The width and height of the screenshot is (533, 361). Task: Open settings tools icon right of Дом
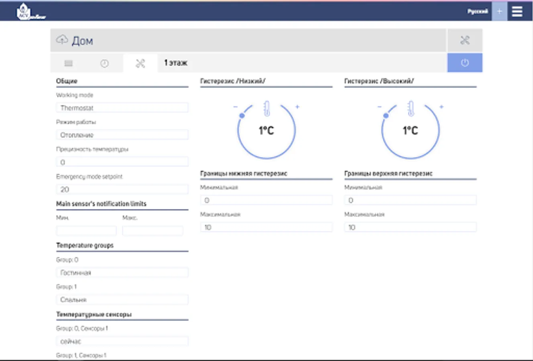coord(465,40)
